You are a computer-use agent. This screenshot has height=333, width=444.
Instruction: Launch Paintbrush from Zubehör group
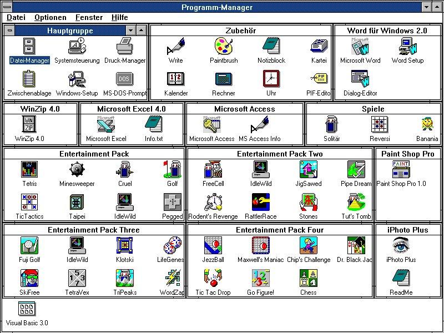(224, 47)
